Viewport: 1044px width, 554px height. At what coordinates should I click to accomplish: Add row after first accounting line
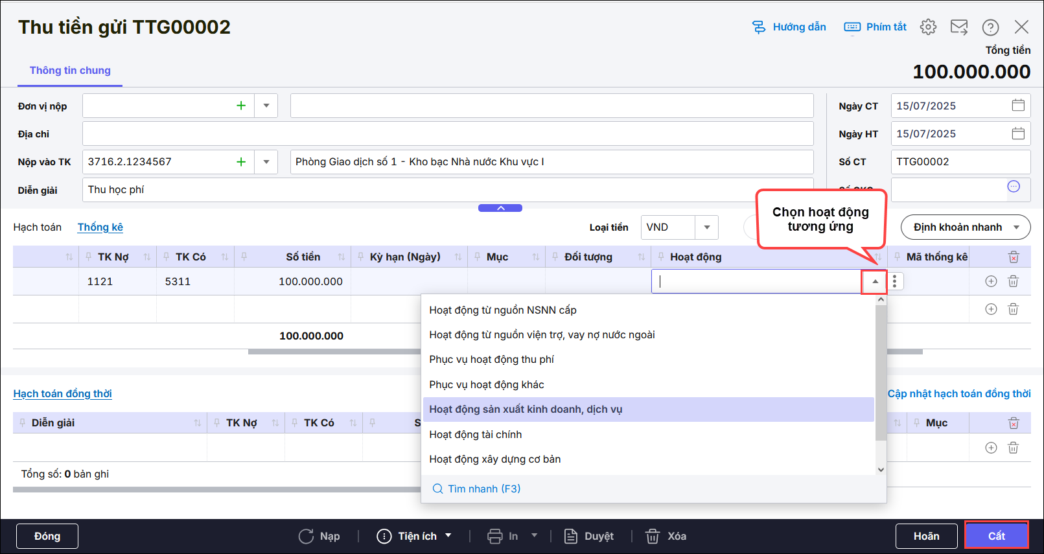tap(991, 281)
